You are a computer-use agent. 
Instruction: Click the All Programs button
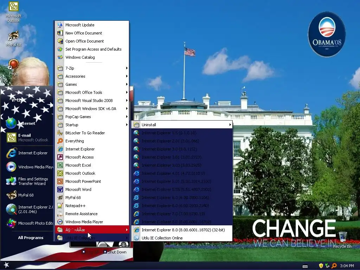click(x=31, y=238)
